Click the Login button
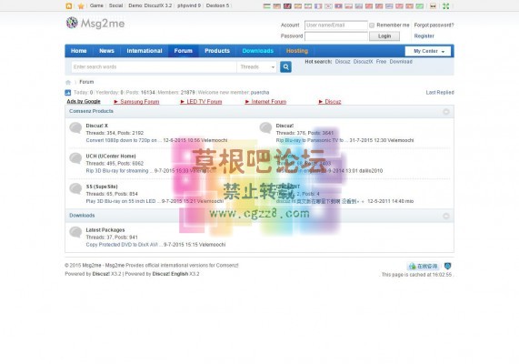Viewport: 519px width, 364px height. click(x=384, y=36)
